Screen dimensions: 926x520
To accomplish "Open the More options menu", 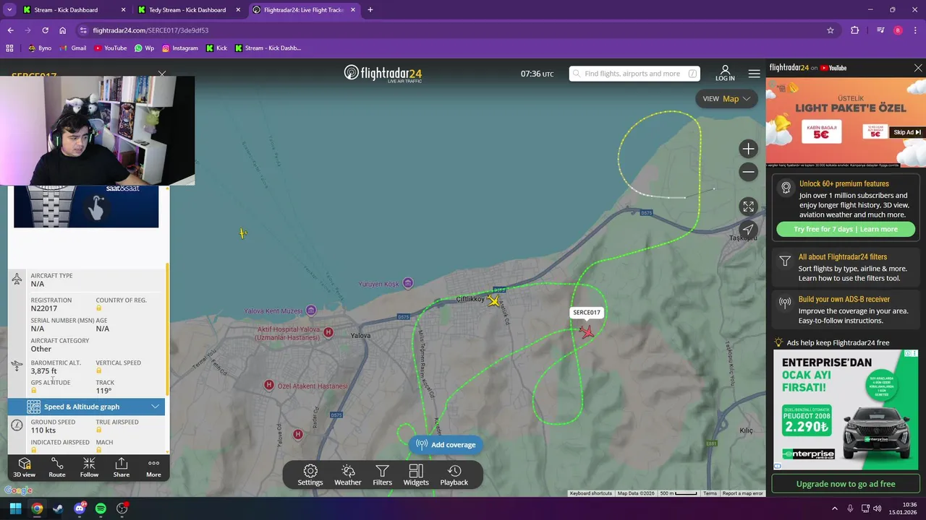I will (x=153, y=467).
